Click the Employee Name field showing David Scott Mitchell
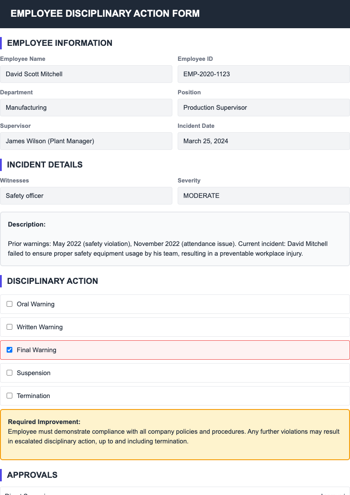This screenshot has height=495, width=350. pos(86,74)
